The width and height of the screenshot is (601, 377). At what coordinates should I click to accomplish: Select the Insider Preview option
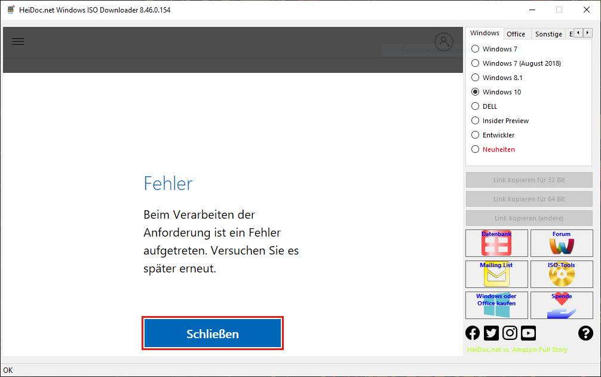tap(500, 121)
